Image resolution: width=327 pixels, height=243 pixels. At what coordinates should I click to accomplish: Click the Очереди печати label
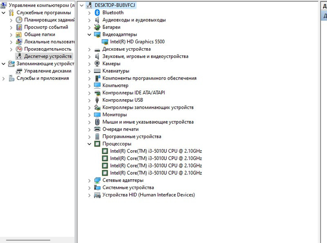click(x=120, y=129)
